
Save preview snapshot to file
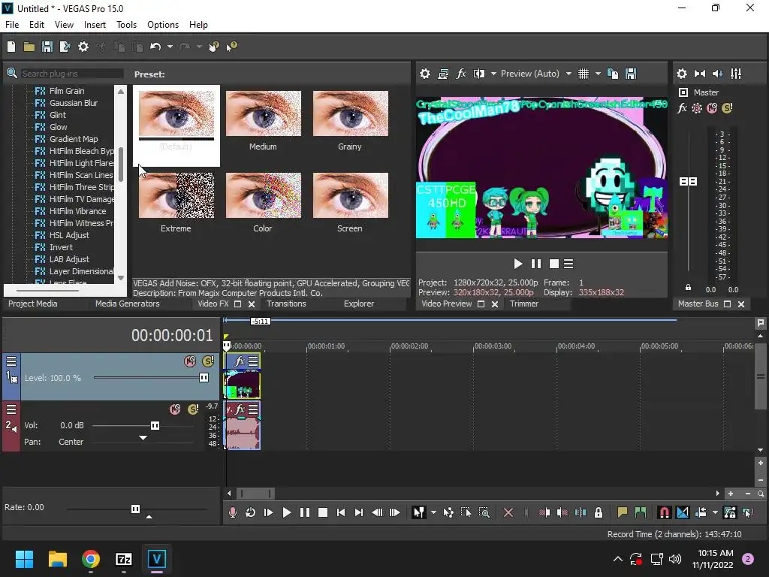click(x=631, y=74)
